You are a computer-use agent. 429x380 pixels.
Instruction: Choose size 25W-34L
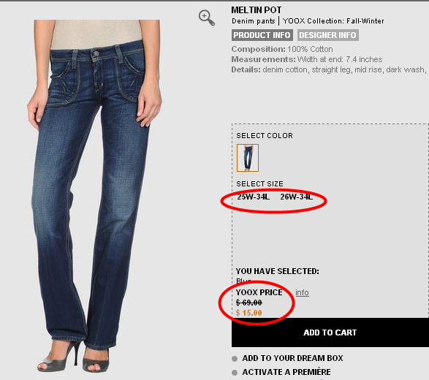(x=253, y=197)
